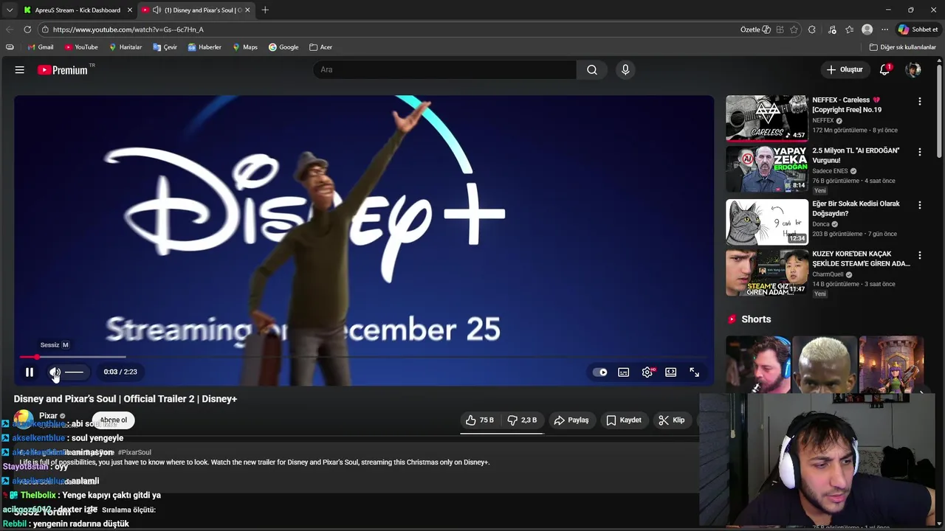The height and width of the screenshot is (531, 945).
Task: Open options for Sokak Kedisi video
Action: point(919,205)
